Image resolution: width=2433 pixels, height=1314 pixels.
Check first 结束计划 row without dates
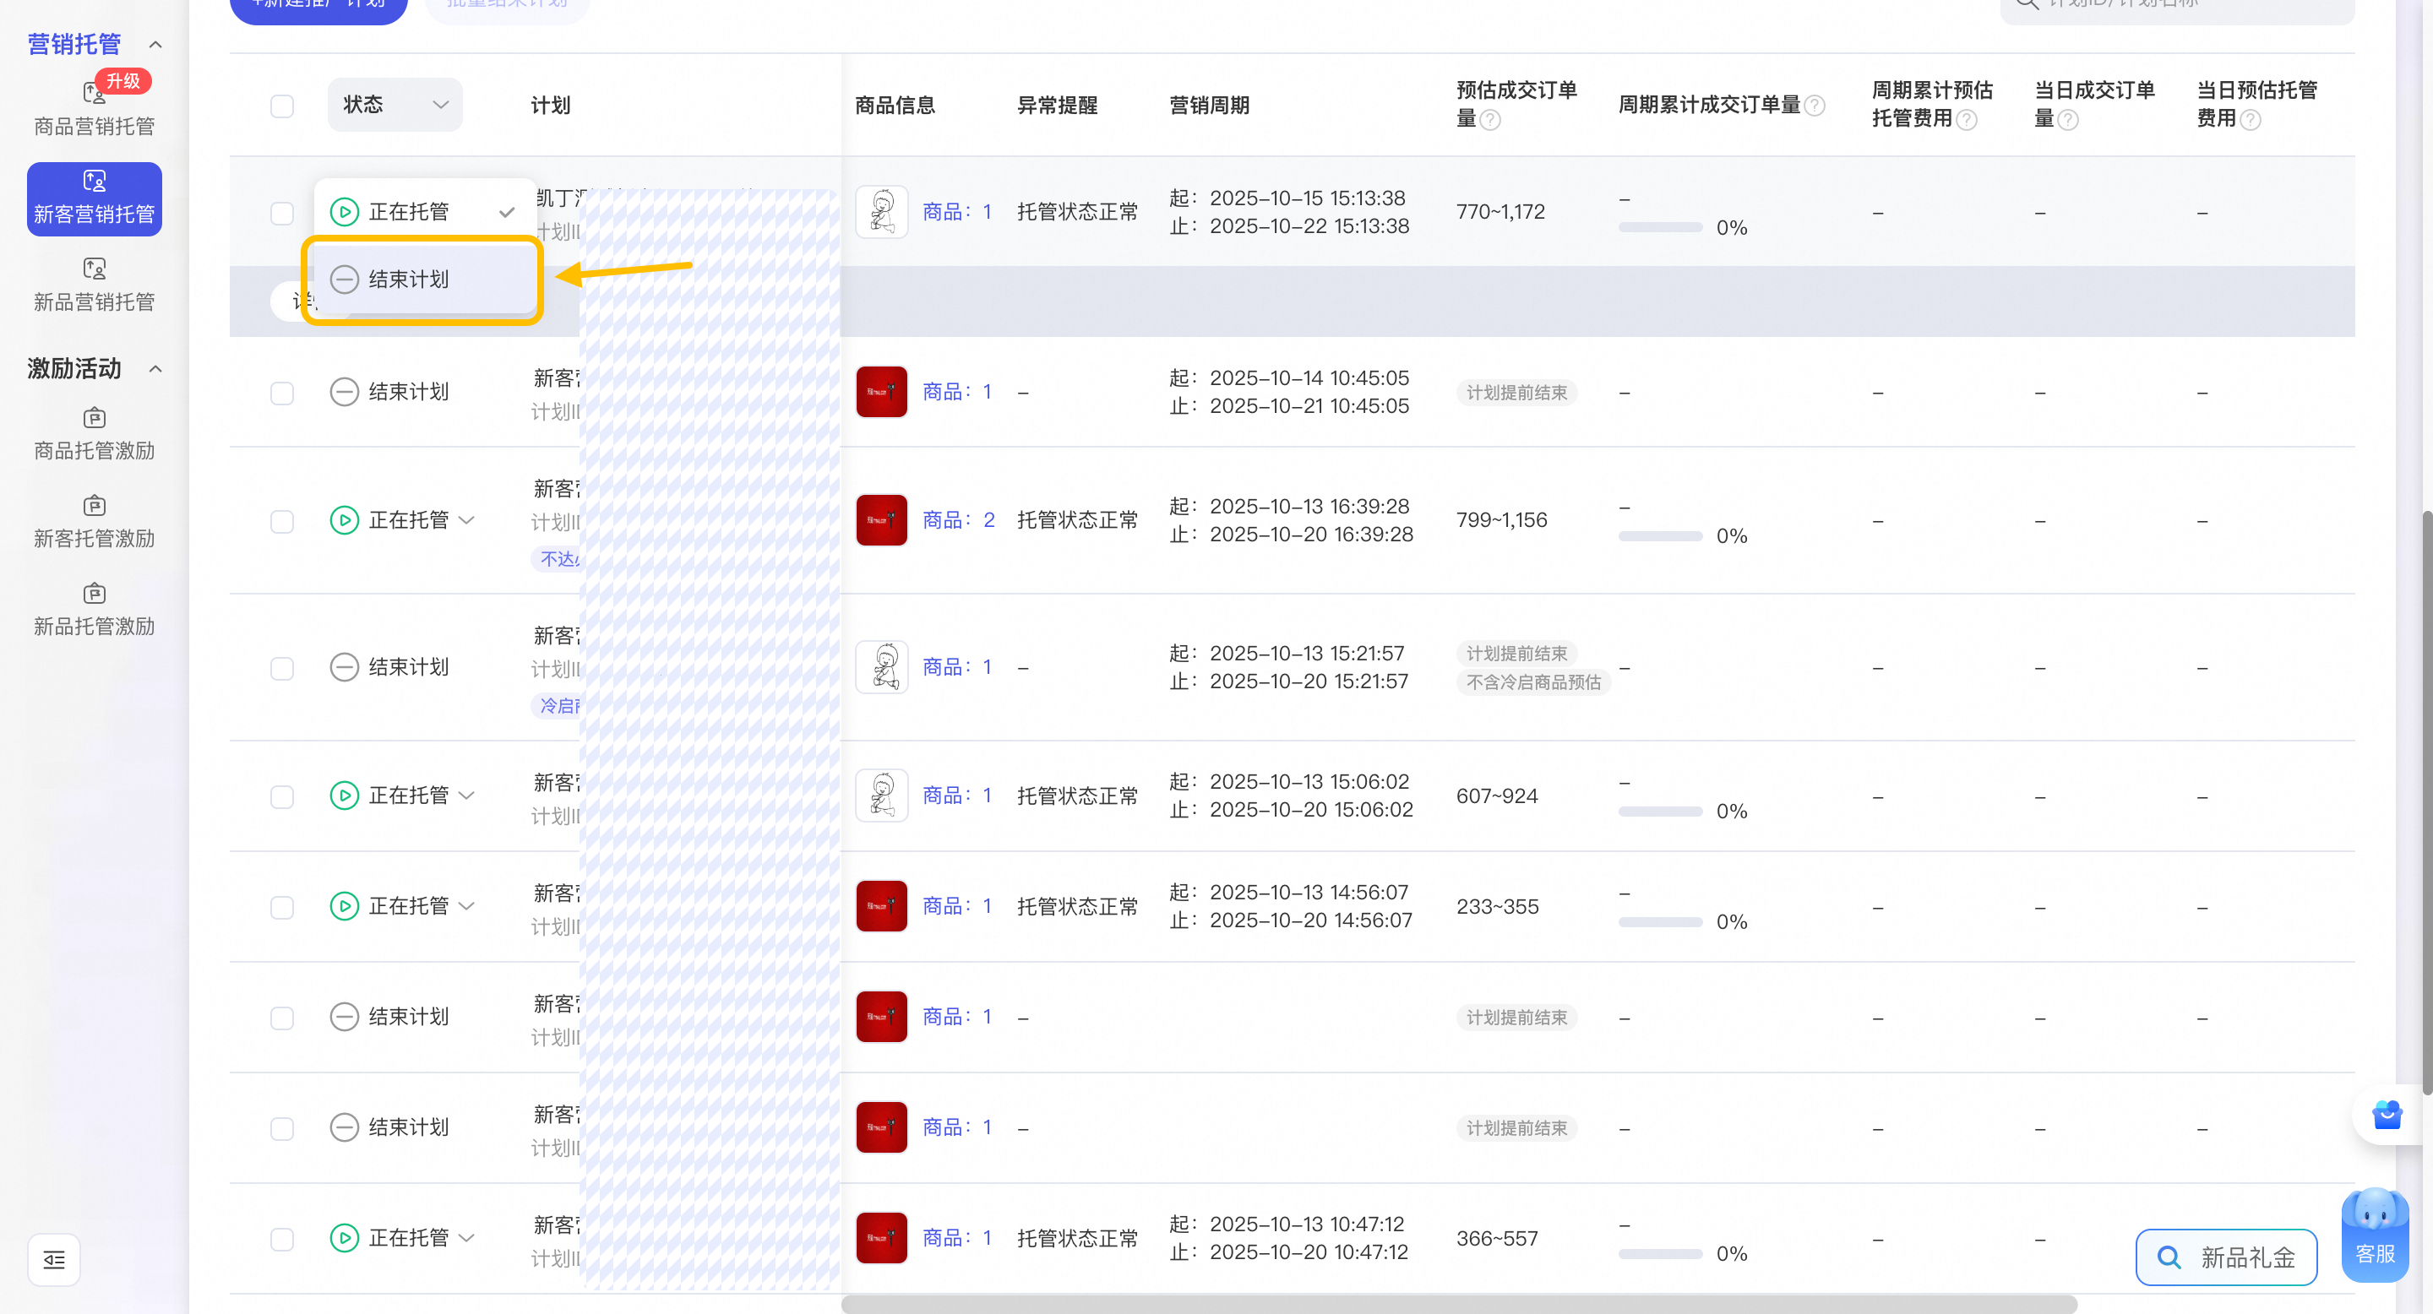[281, 1018]
